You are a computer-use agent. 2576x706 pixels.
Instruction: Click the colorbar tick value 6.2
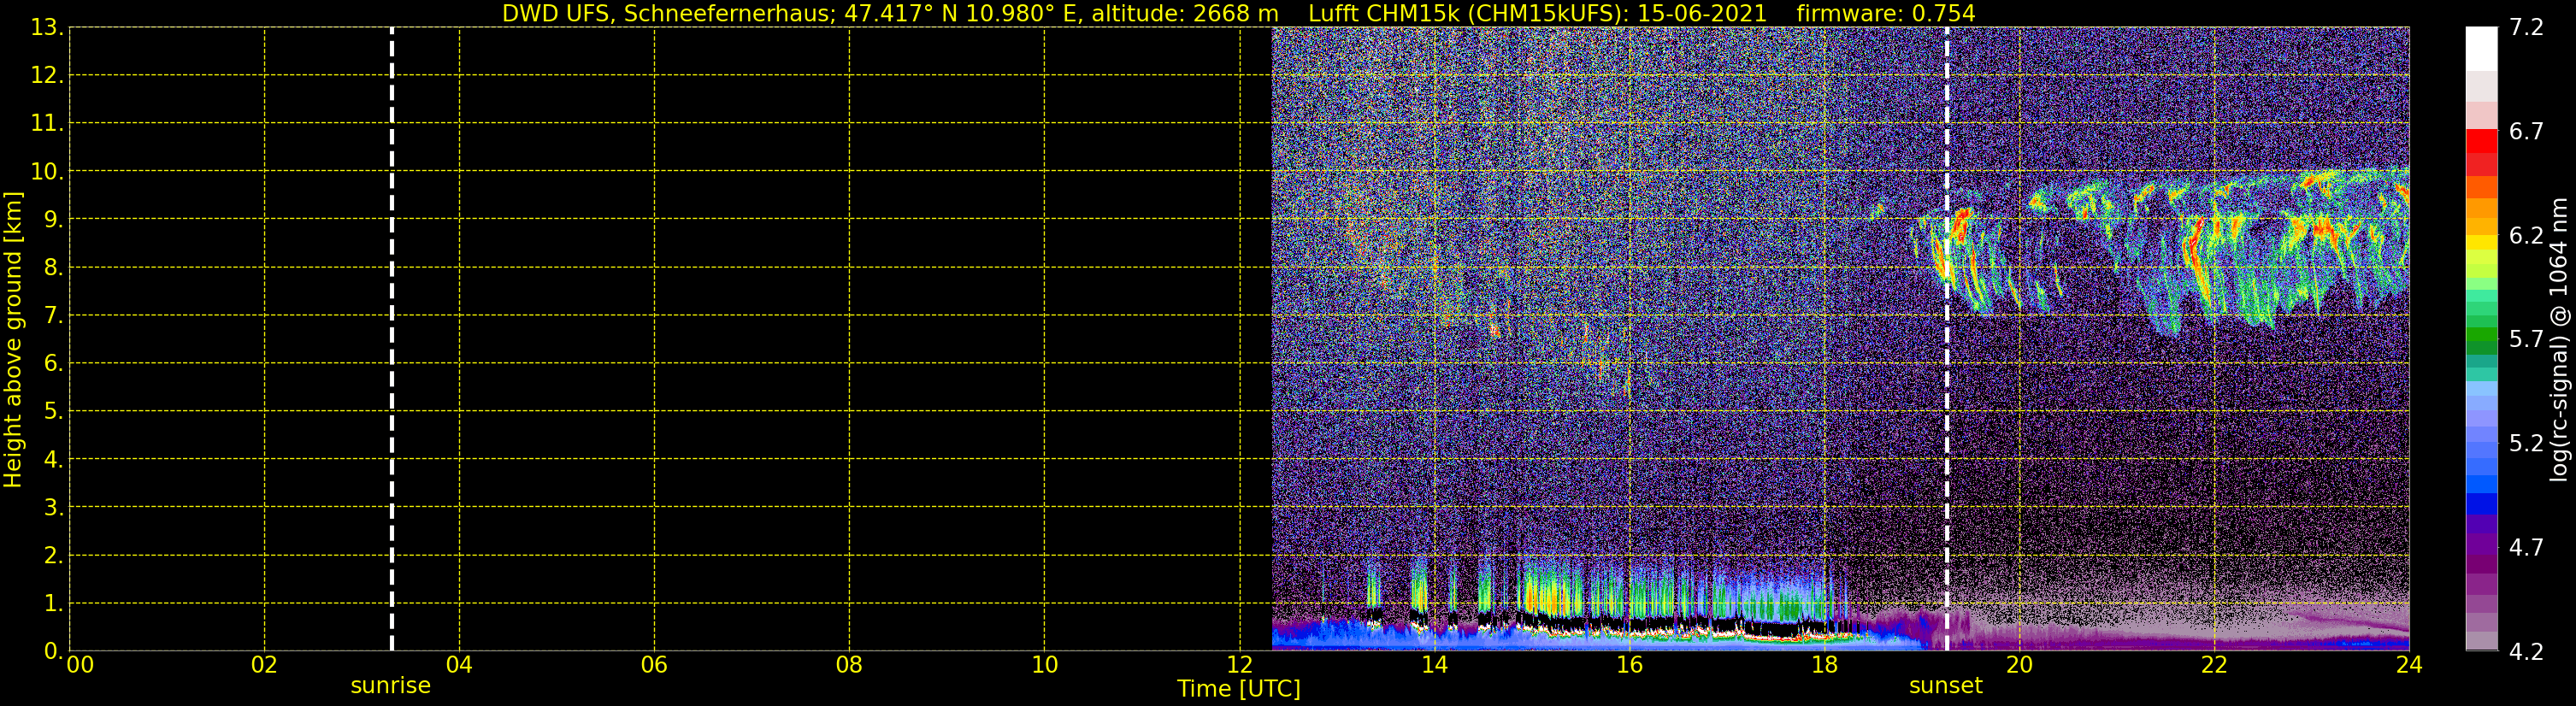[x=2526, y=235]
